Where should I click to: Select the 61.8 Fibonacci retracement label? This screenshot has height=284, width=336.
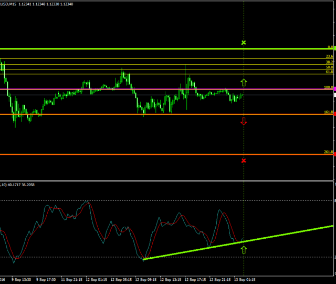click(329, 72)
